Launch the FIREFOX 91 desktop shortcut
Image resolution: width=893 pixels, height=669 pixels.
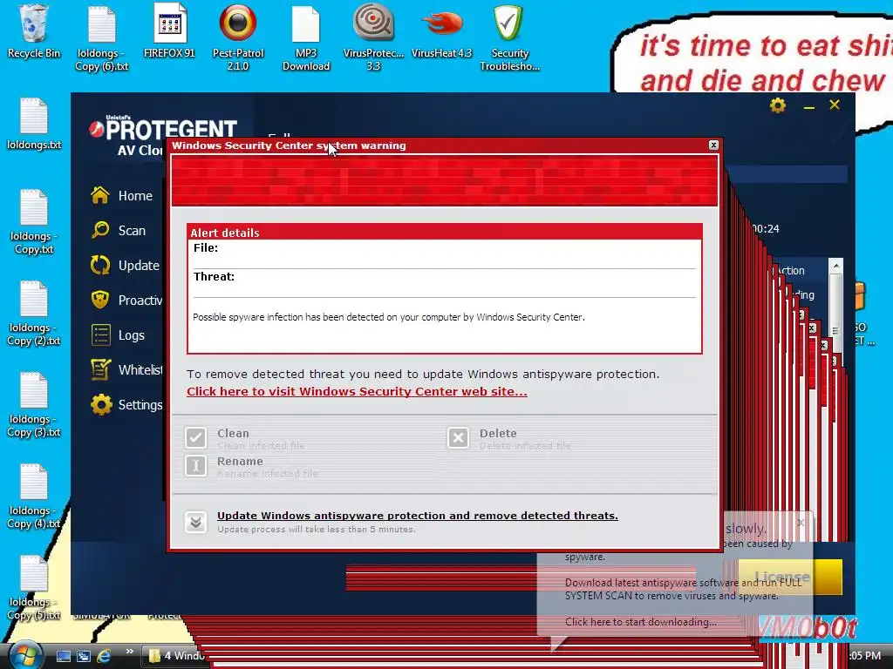click(170, 31)
